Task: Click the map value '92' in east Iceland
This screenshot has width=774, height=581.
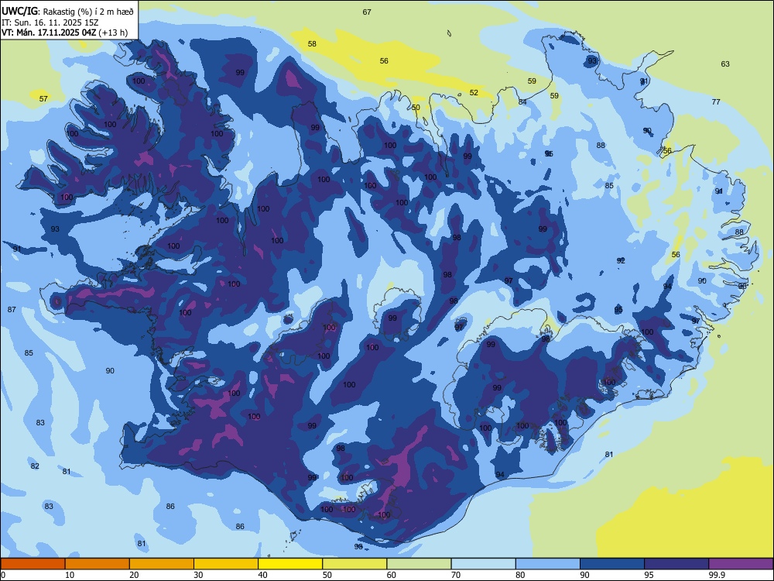Action: pos(621,260)
